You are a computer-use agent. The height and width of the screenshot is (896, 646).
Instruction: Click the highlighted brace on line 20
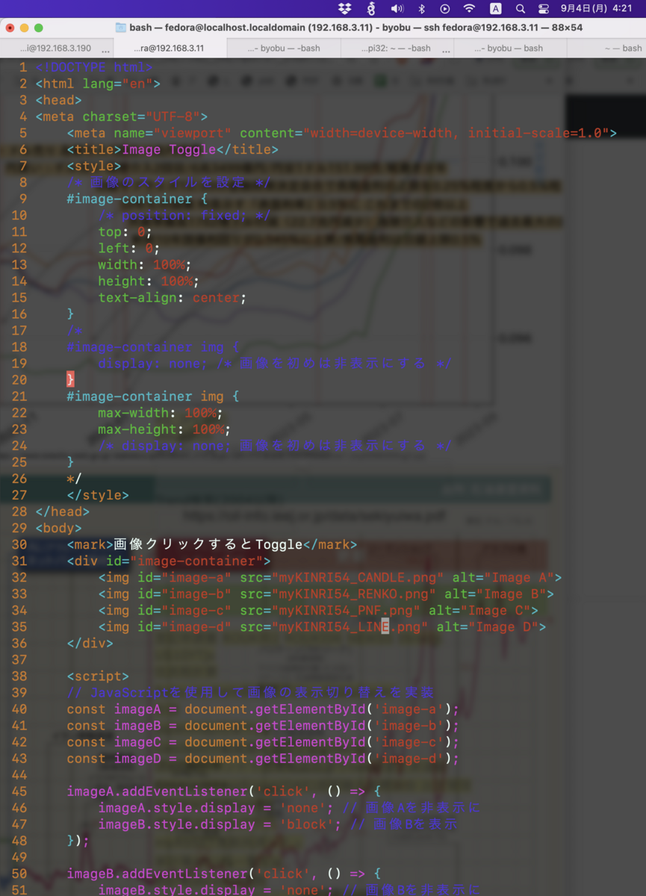click(70, 379)
